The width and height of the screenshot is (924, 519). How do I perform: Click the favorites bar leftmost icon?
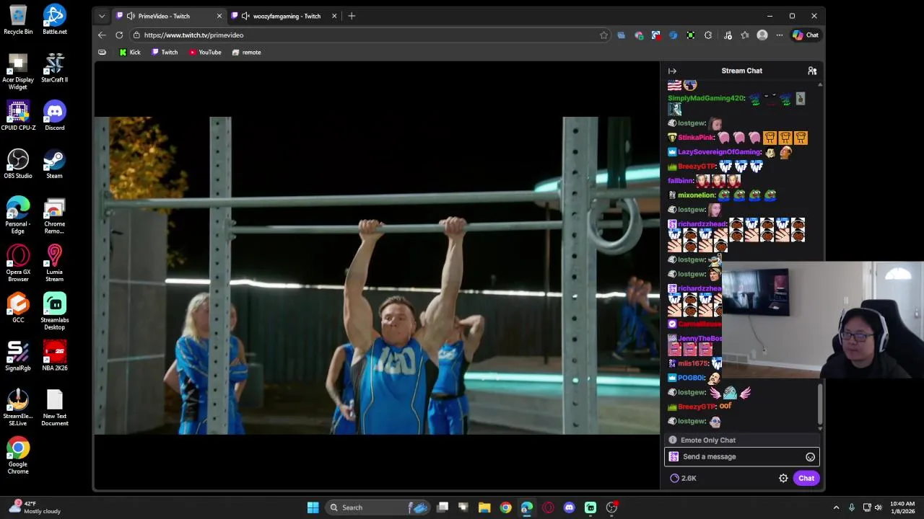pyautogui.click(x=102, y=53)
